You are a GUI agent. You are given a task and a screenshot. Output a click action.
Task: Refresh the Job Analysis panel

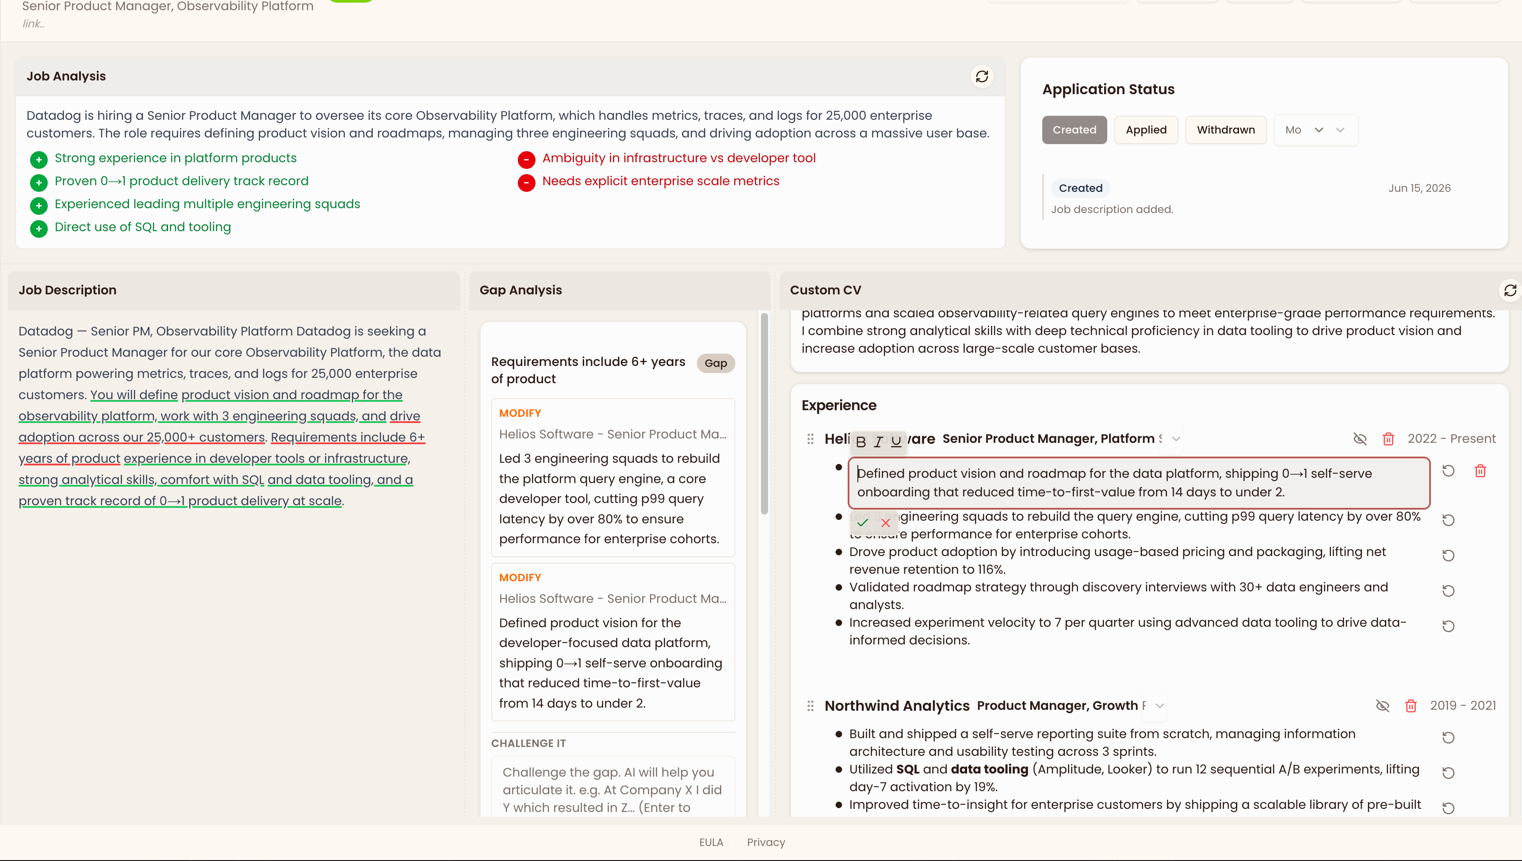click(x=982, y=76)
